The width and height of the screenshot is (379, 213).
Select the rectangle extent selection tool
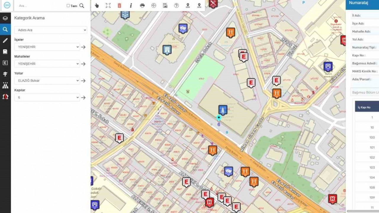(108, 5)
